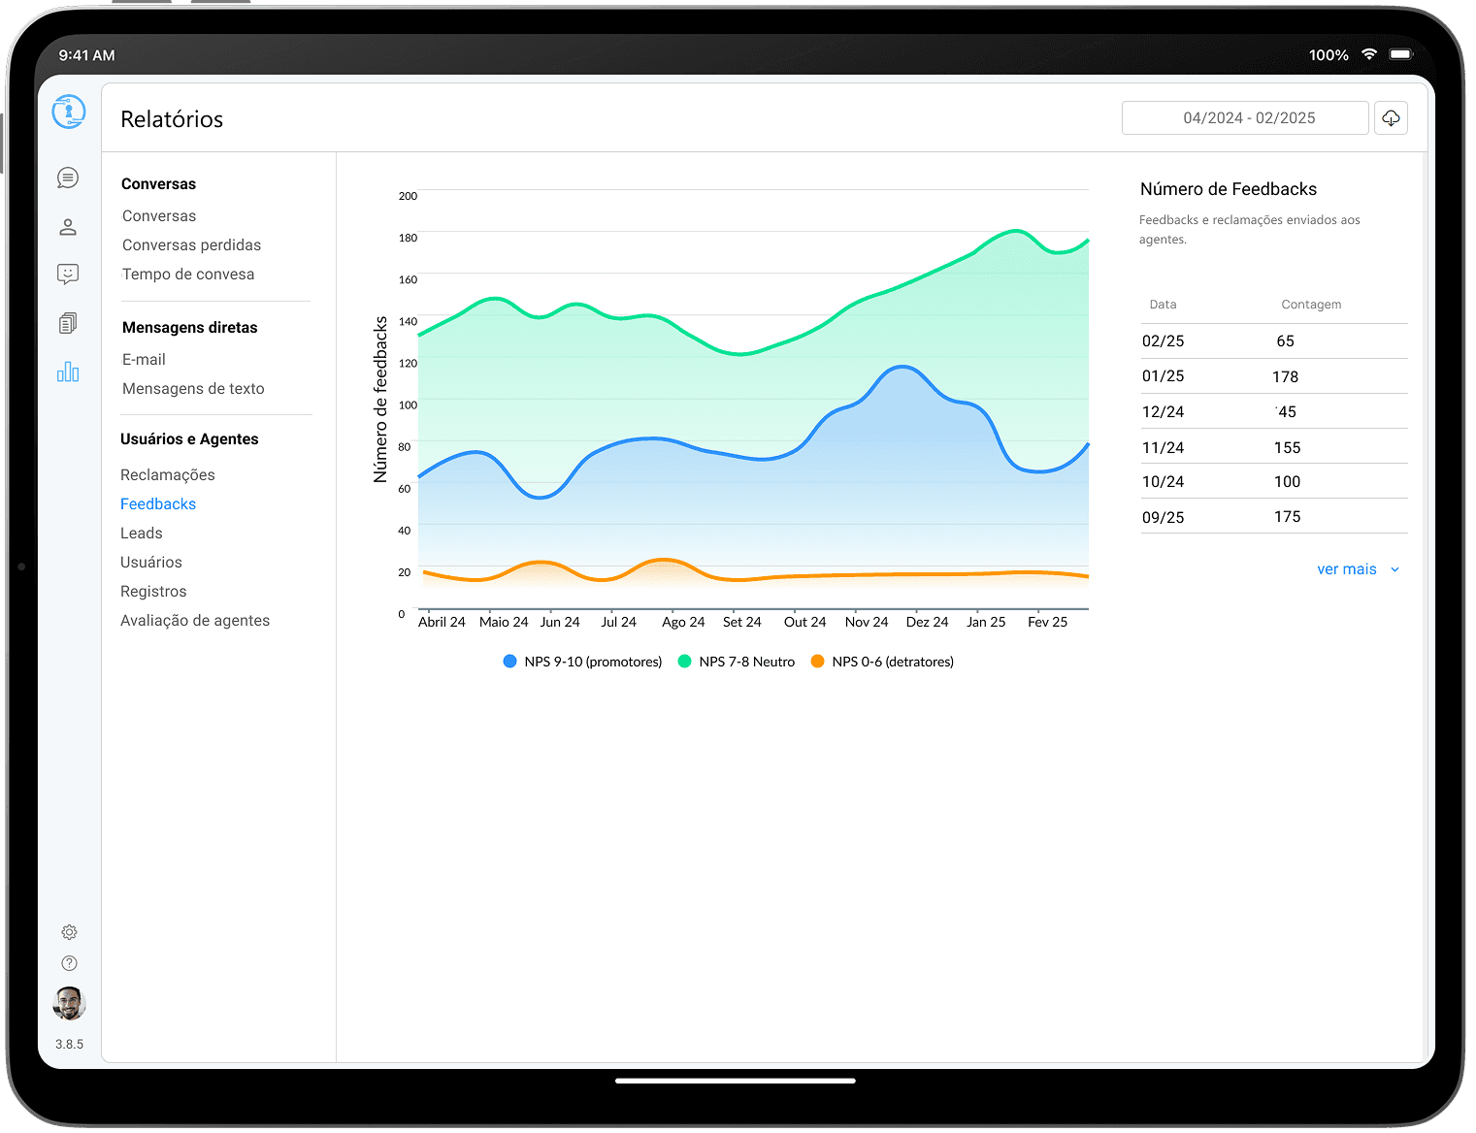1476x1133 pixels.
Task: Select Conversas perdidas in reports menu
Action: [x=191, y=245]
